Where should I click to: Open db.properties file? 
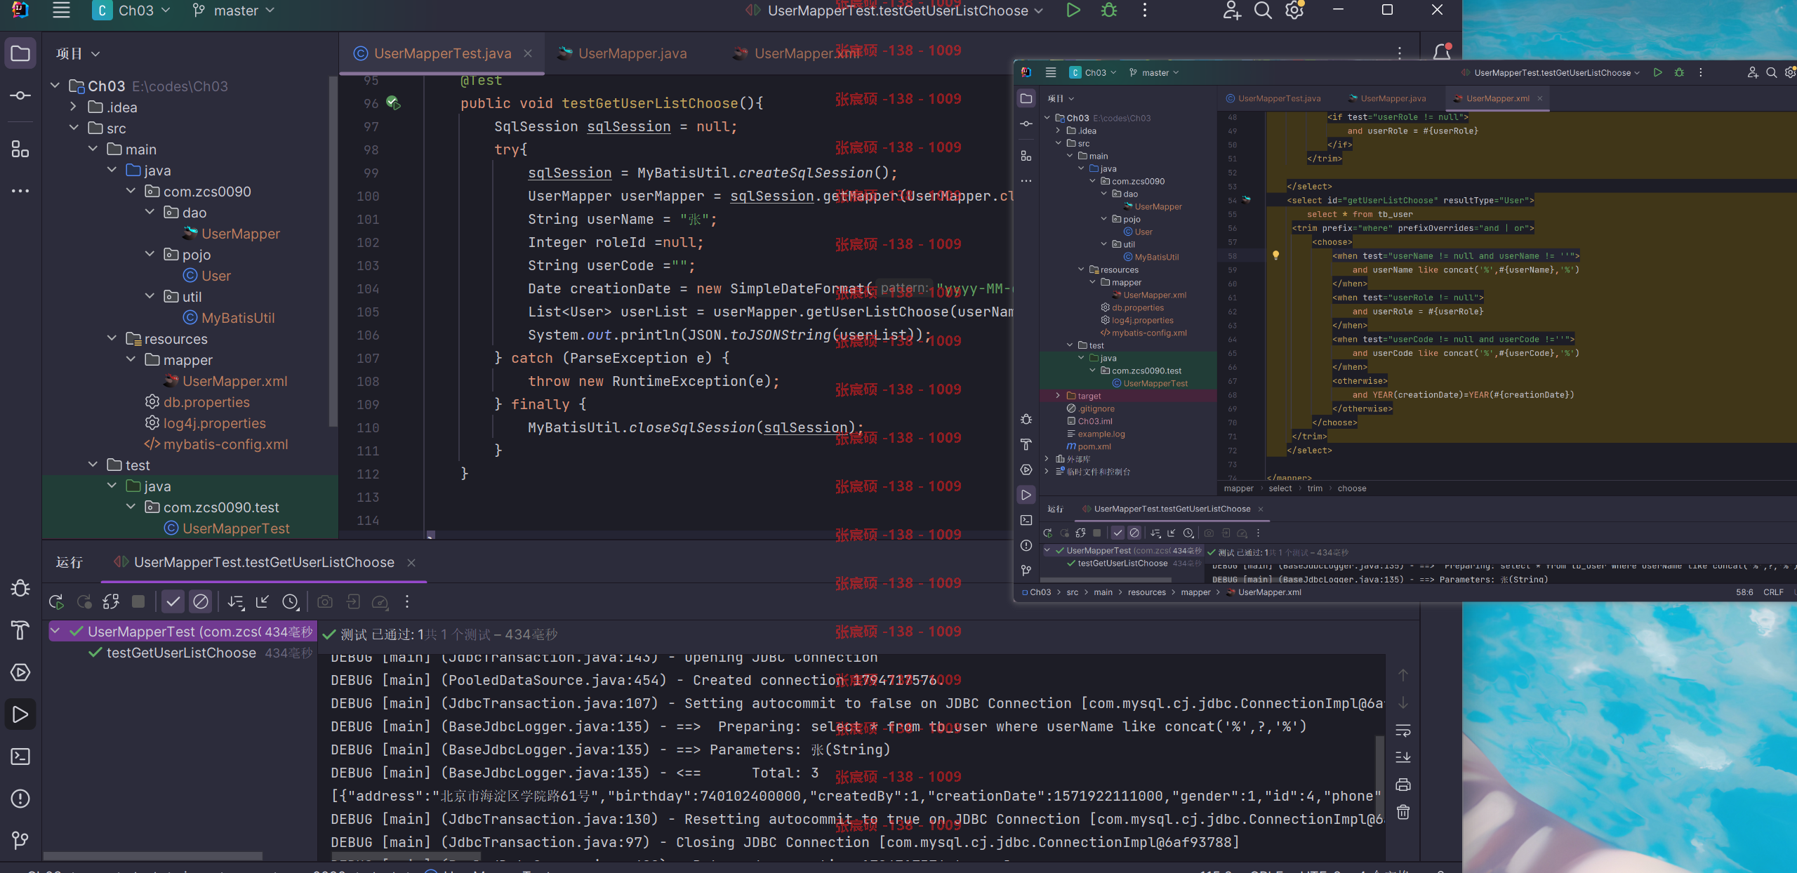206,401
